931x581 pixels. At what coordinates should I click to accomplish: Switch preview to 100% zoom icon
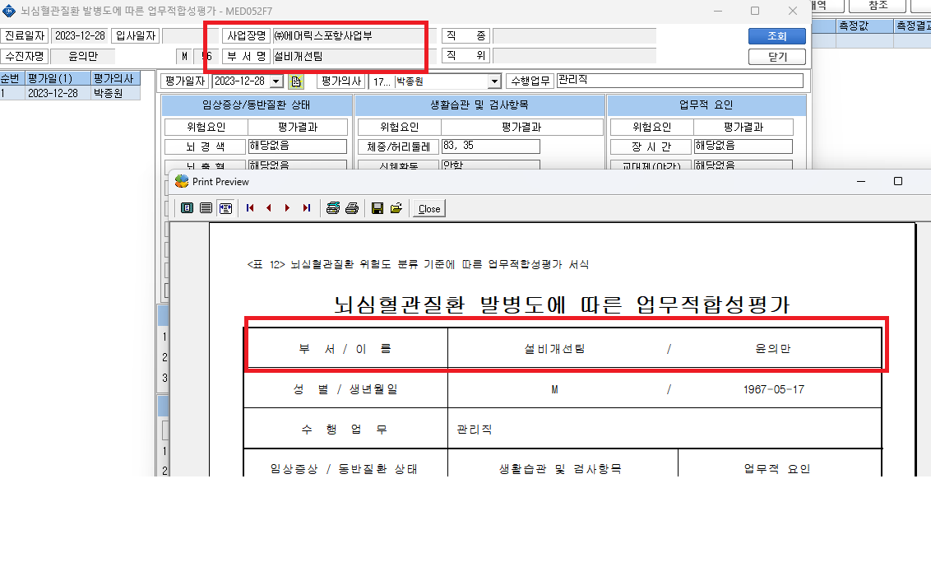(x=206, y=208)
